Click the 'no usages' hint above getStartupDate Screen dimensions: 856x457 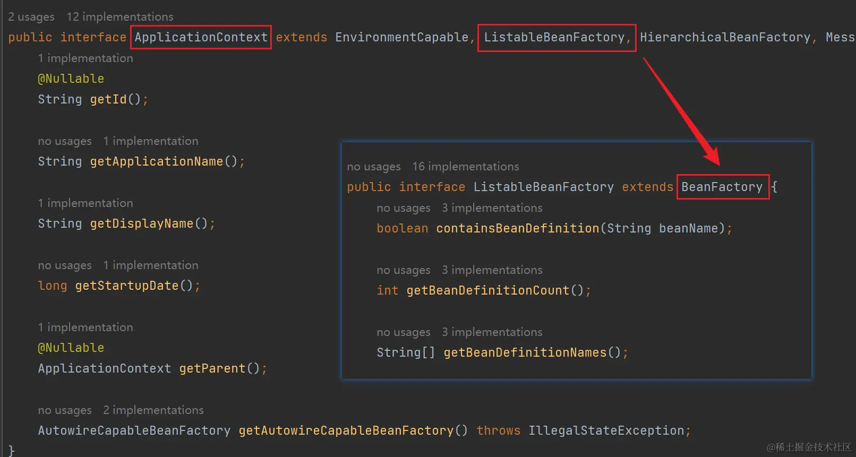point(65,265)
